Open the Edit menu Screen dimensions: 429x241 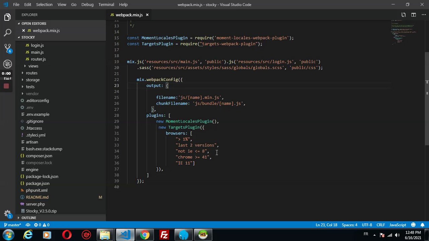pos(27,5)
